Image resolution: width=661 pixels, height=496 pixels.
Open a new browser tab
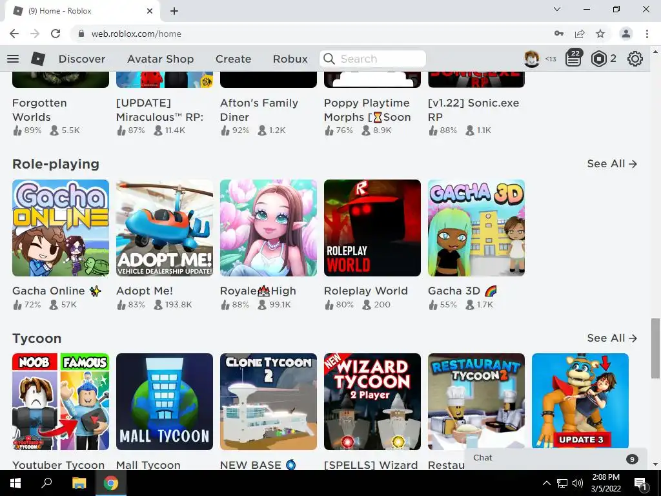click(174, 11)
